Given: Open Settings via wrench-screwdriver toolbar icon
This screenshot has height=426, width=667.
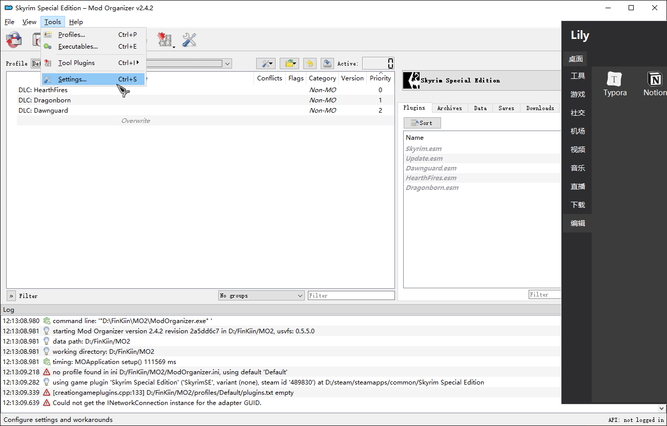Looking at the screenshot, I should [x=190, y=40].
